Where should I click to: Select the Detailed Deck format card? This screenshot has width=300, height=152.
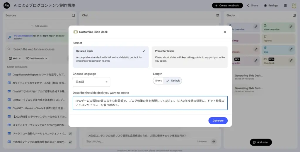click(111, 57)
